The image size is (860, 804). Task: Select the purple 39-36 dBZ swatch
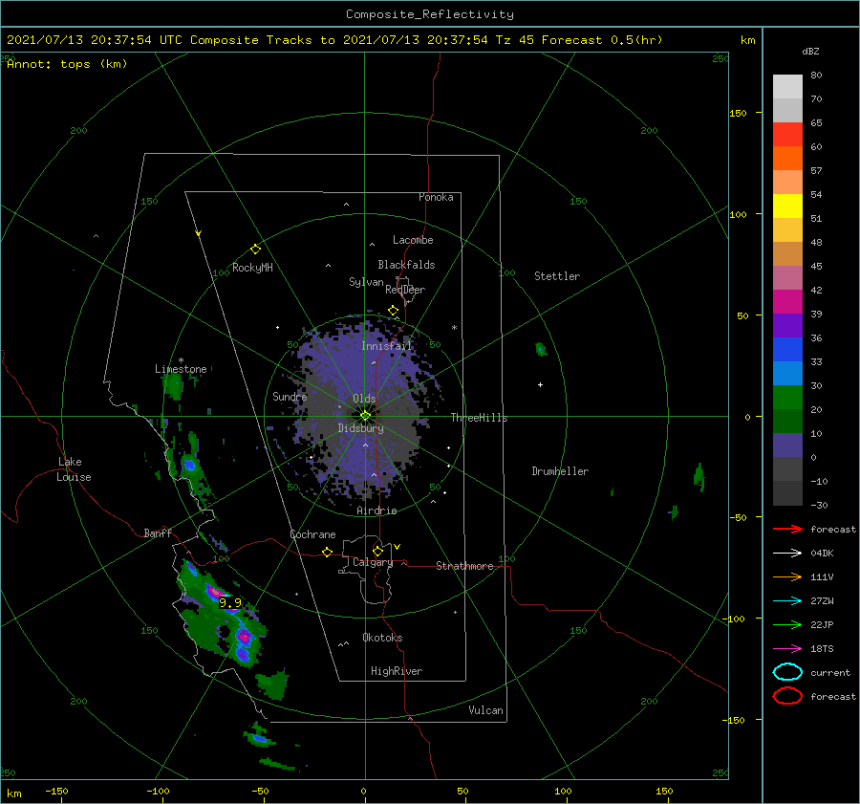tap(787, 325)
